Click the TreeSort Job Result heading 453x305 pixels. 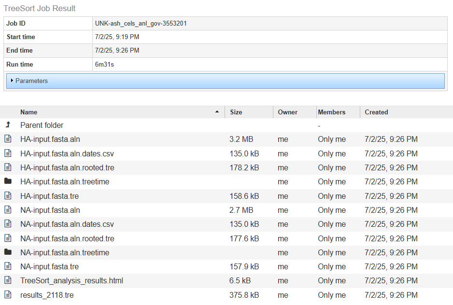[x=39, y=8]
